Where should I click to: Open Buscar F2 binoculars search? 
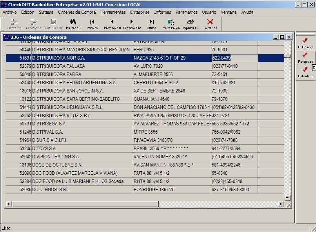(x=73, y=24)
